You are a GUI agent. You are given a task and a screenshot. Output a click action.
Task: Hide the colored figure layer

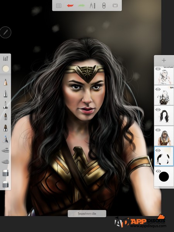coord(158,130)
